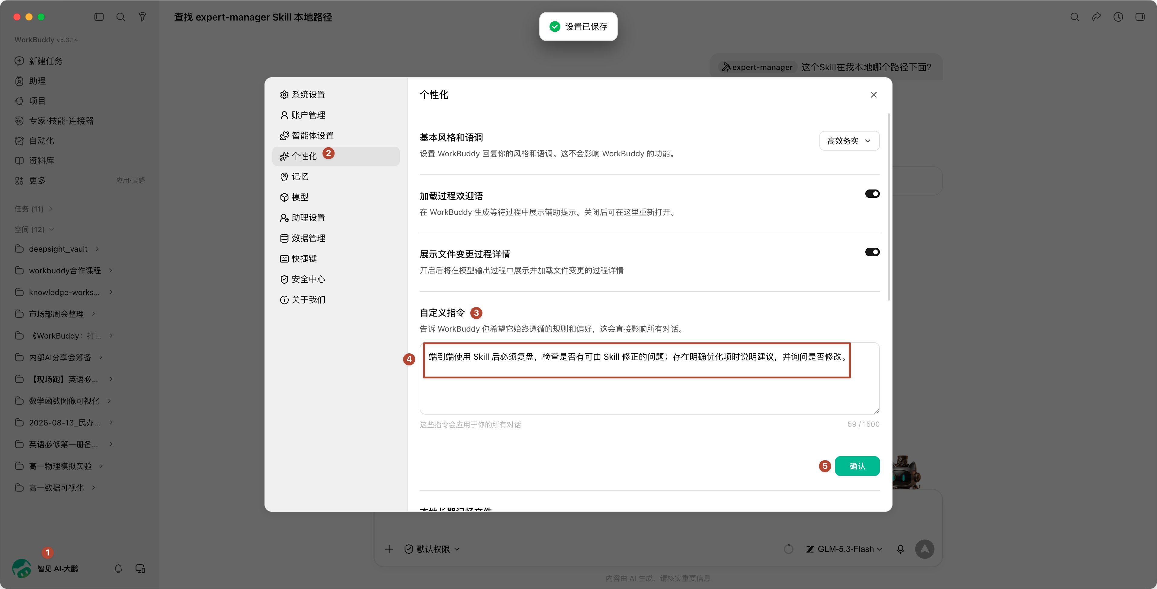This screenshot has height=589, width=1157.
Task: Toggle 加载过程欢迎语 switch
Action: (872, 194)
